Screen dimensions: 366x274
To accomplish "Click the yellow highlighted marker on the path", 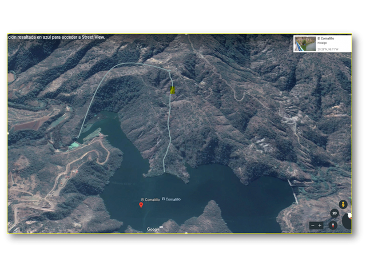I will pos(173,90).
